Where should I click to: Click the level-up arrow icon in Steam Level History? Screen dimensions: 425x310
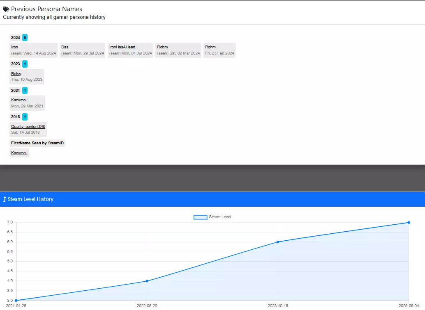[5, 199]
